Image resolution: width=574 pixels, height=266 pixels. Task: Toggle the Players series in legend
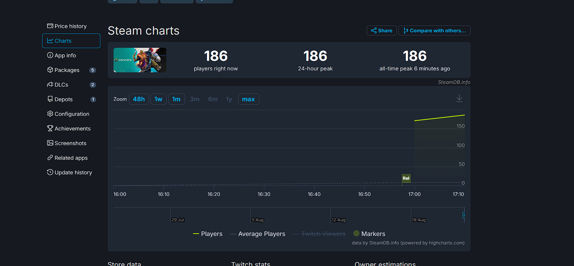click(208, 234)
